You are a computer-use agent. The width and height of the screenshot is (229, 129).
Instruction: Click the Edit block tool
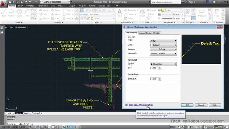click(x=150, y=14)
